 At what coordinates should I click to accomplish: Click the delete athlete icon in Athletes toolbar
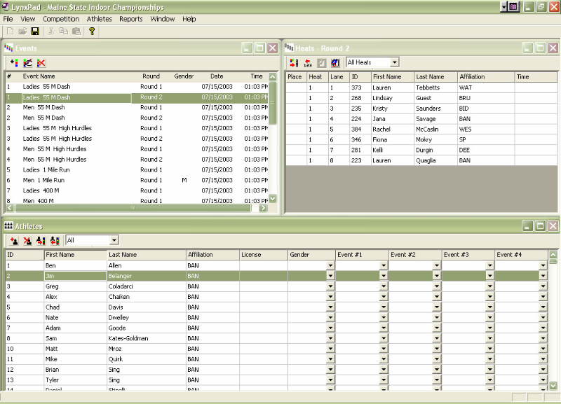tap(27, 240)
